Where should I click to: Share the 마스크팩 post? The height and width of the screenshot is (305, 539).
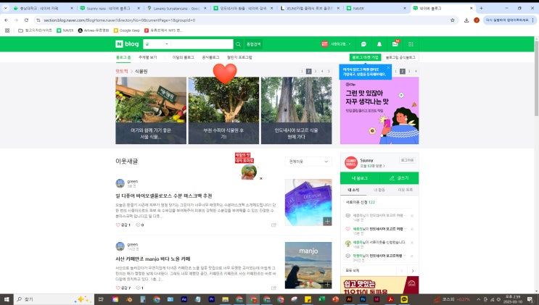coord(273,225)
